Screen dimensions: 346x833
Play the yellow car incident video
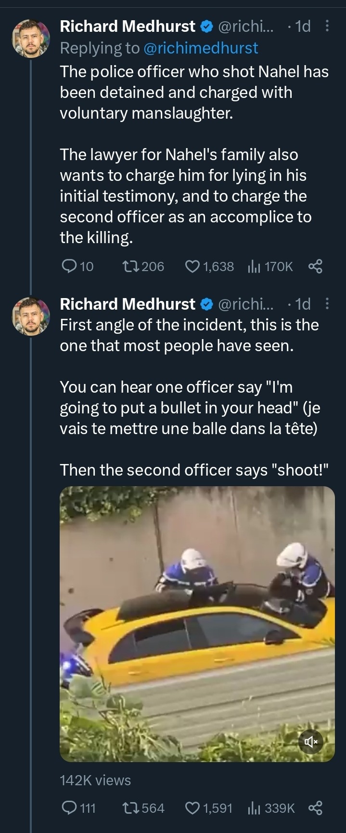point(197,624)
